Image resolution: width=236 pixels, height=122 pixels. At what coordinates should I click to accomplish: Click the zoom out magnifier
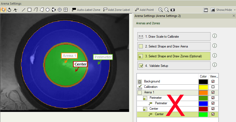click(166, 10)
